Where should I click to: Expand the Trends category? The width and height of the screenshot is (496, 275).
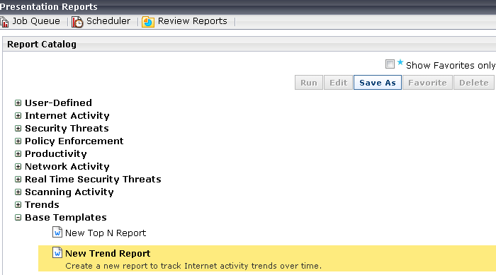(18, 204)
